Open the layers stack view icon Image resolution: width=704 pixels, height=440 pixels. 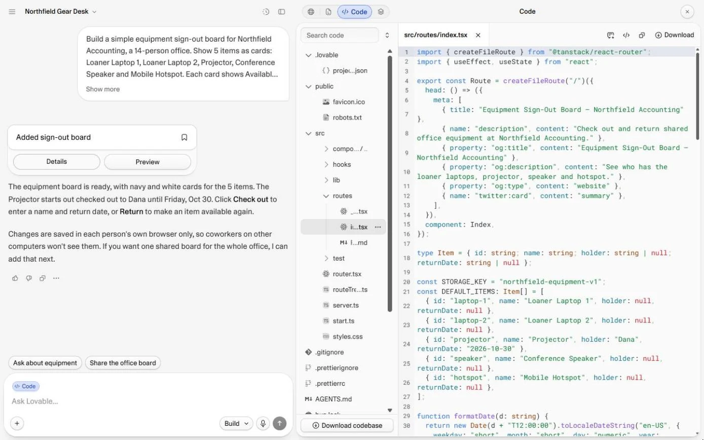click(381, 12)
